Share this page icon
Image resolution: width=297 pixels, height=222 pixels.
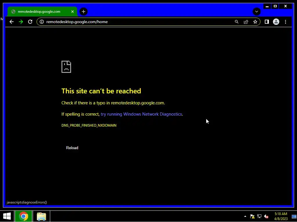point(246,22)
